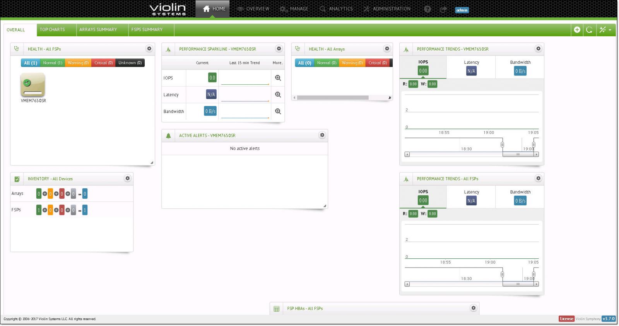619x326 pixels.
Task: Click the logout arrow icon beside admin
Action: point(443,9)
